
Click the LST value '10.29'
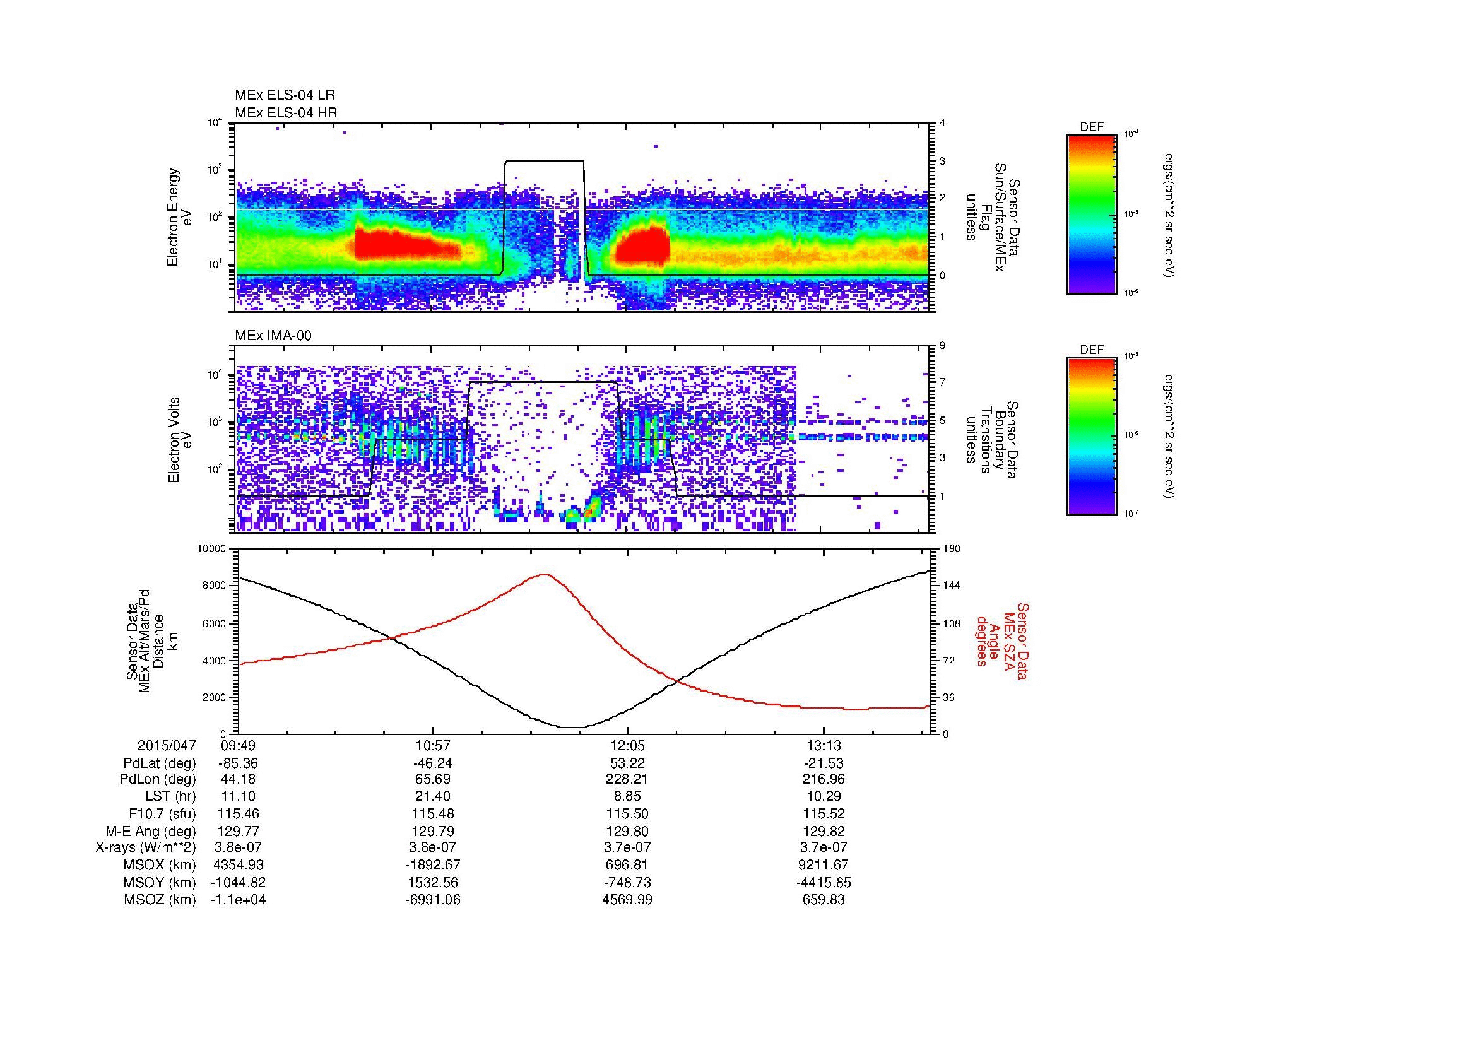(824, 797)
